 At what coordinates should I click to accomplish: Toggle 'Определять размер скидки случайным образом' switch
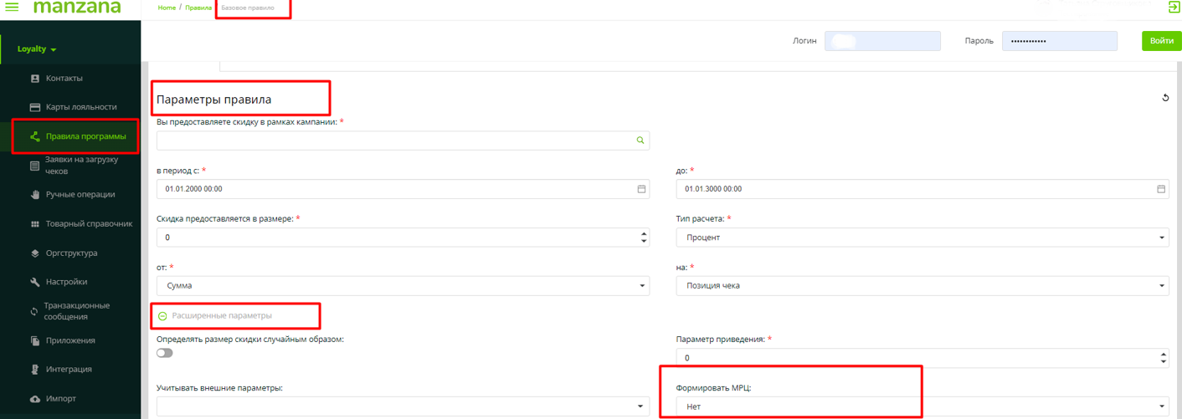tap(165, 353)
